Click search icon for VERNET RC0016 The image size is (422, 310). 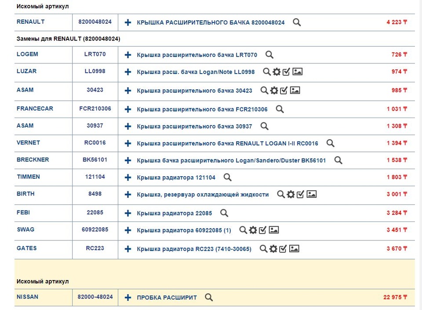click(x=330, y=143)
